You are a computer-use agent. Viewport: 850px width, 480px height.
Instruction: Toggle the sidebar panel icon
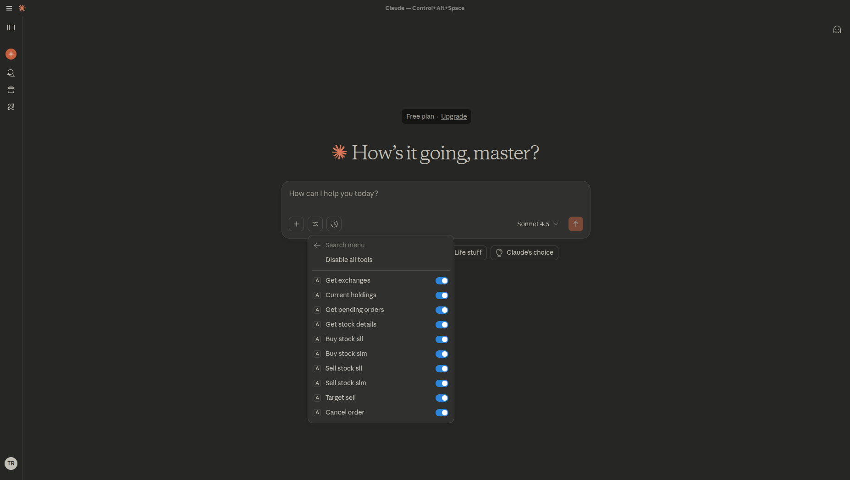pos(11,27)
